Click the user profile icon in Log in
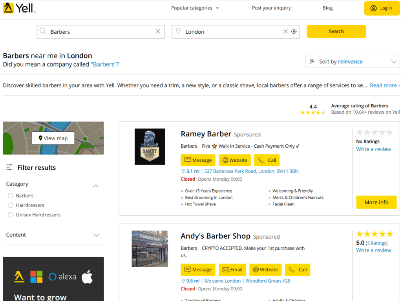402x301 pixels. coord(374,8)
